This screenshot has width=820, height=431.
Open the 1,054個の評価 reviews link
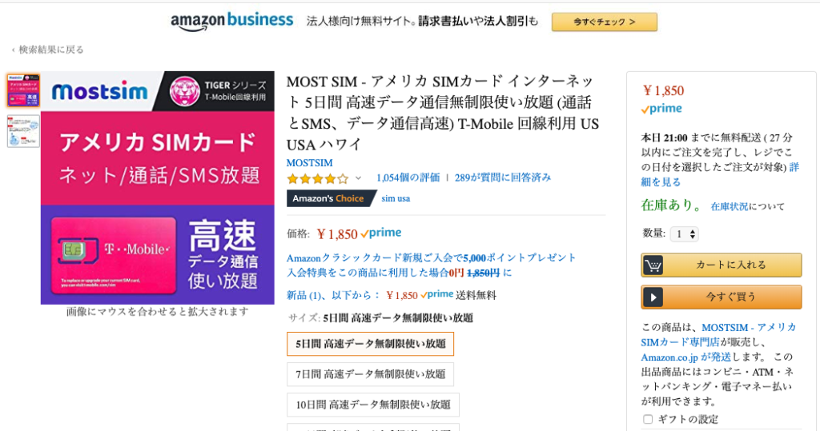pos(408,178)
